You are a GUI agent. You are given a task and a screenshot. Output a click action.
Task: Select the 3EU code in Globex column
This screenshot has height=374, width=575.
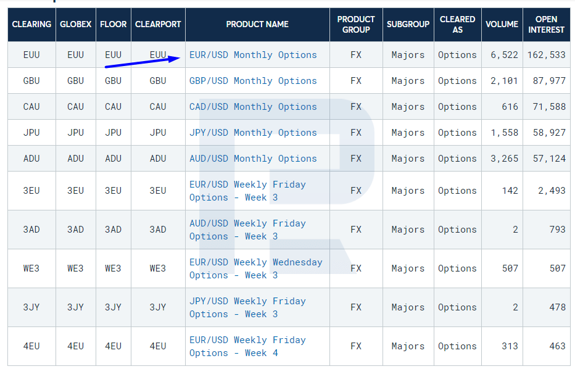[75, 191]
